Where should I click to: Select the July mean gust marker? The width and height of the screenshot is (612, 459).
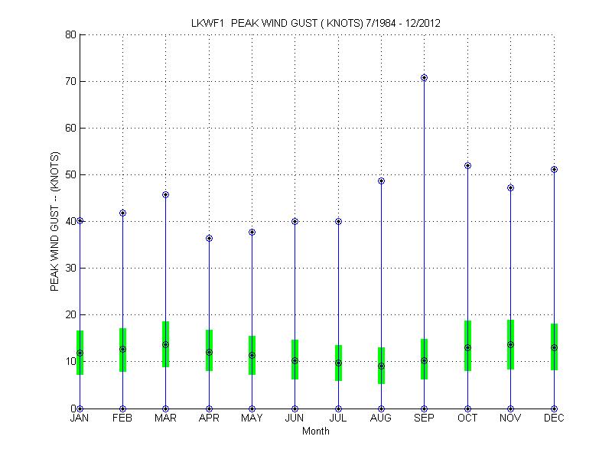point(338,363)
